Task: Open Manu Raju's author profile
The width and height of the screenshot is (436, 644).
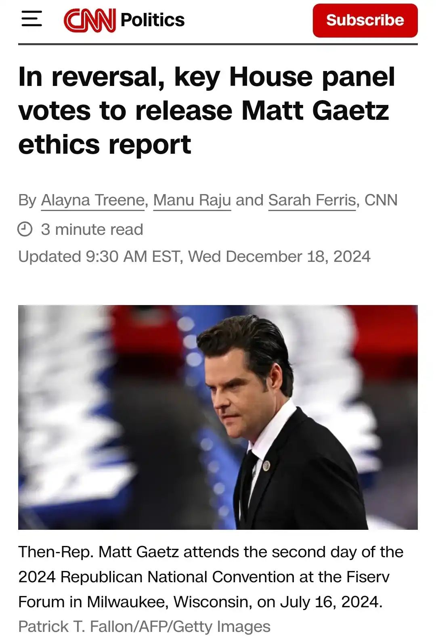Action: tap(192, 200)
